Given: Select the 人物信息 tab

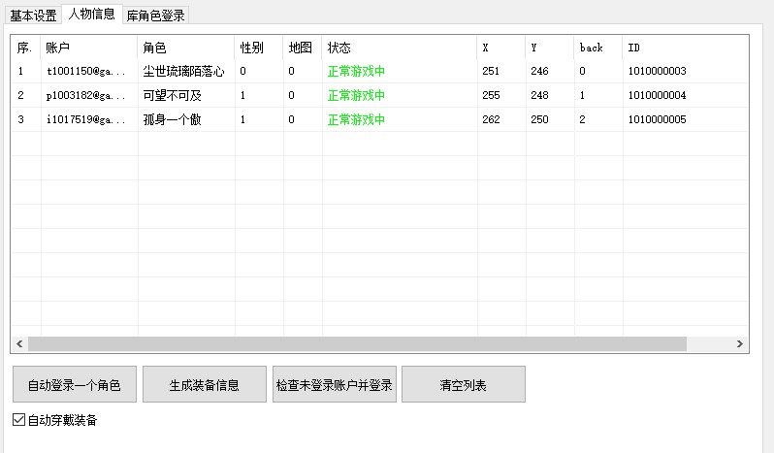Looking at the screenshot, I should pos(92,14).
